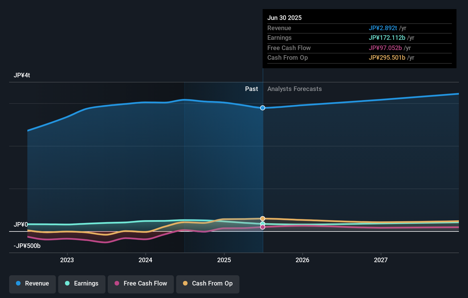The image size is (468, 298).
Task: Click the JP¥2.892t revenue value
Action: pyautogui.click(x=383, y=28)
